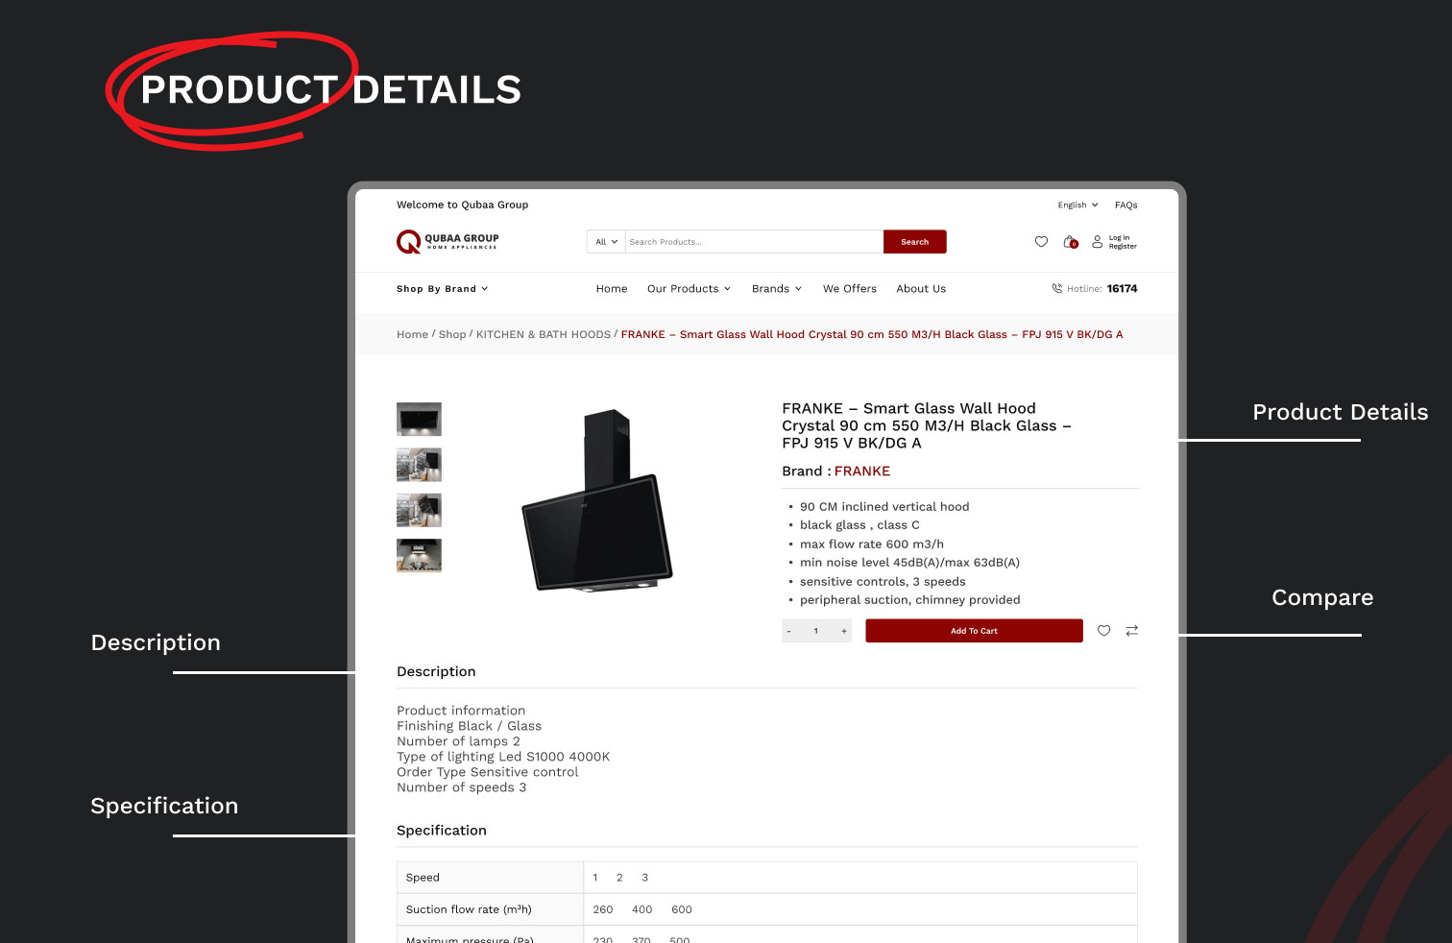This screenshot has height=943, width=1452.
Task: Click the compare arrows icon
Action: 1132,631
